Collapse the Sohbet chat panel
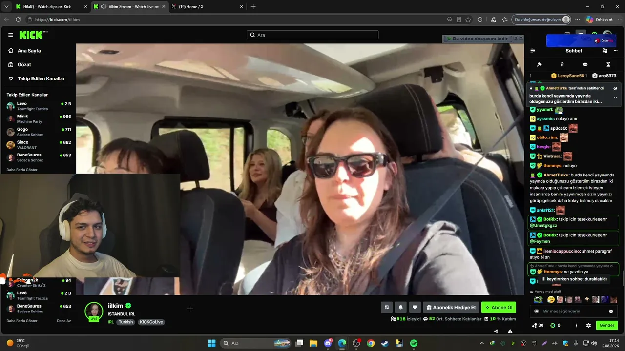This screenshot has width=625, height=351. tap(533, 51)
